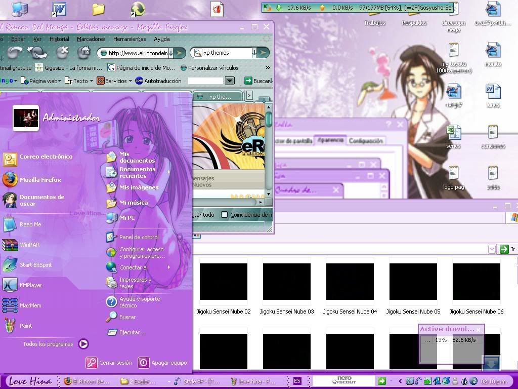Open the Trabajos desktop folder
This screenshot has height=389, width=518.
(375, 18)
